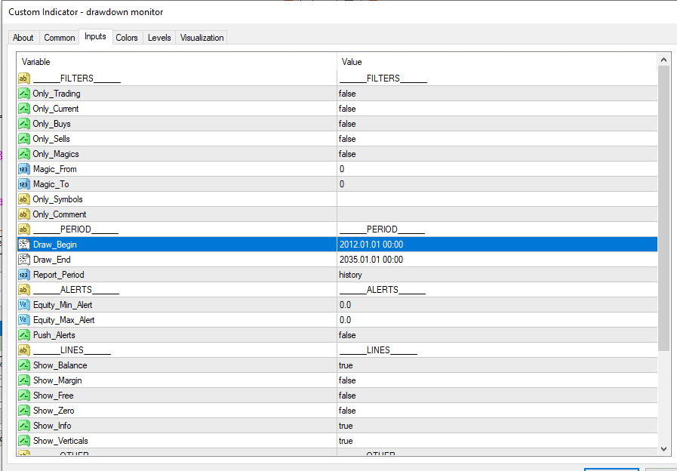Click the vertical scrollbar thumb
Screen dimensions: 677x471
click(x=663, y=208)
